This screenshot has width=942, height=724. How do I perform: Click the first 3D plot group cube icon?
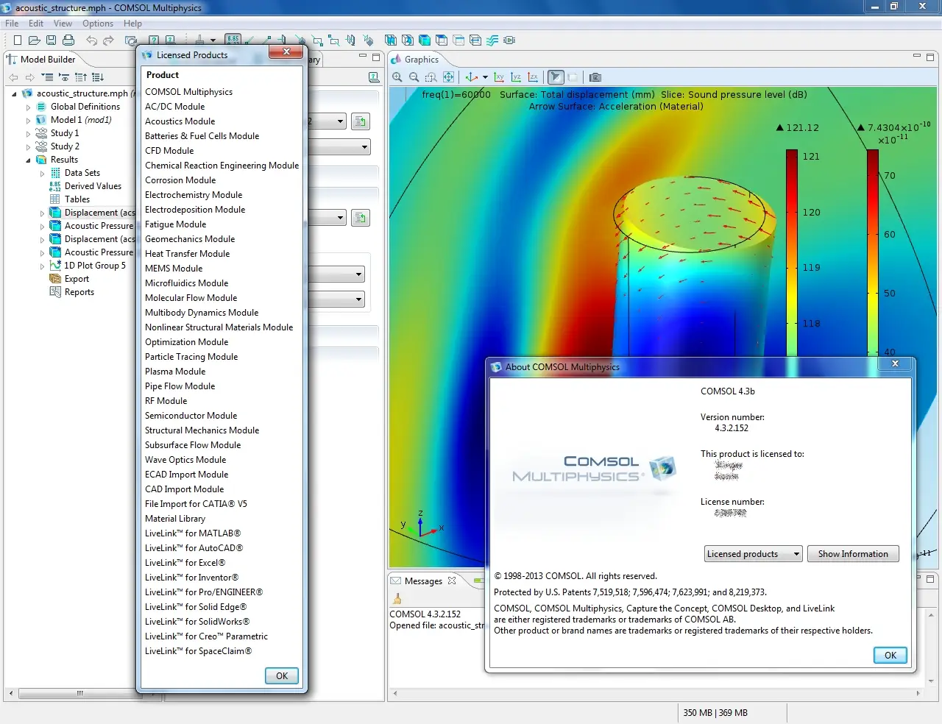pyautogui.click(x=390, y=40)
